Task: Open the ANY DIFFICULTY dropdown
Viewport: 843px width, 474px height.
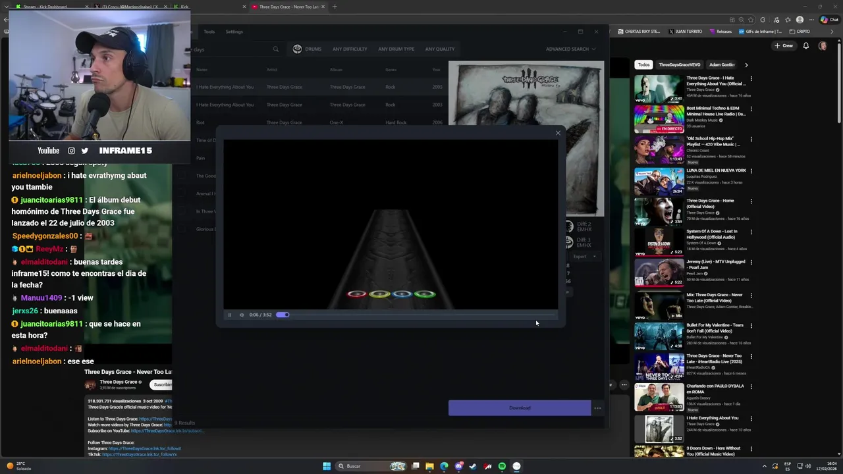Action: (350, 49)
